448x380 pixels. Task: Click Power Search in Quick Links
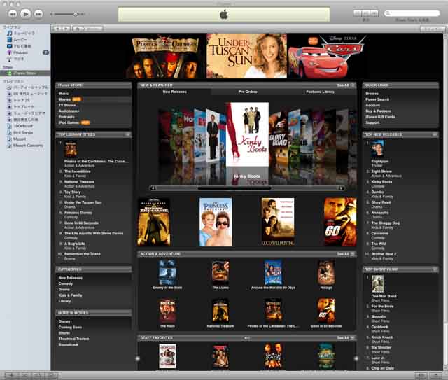point(377,99)
